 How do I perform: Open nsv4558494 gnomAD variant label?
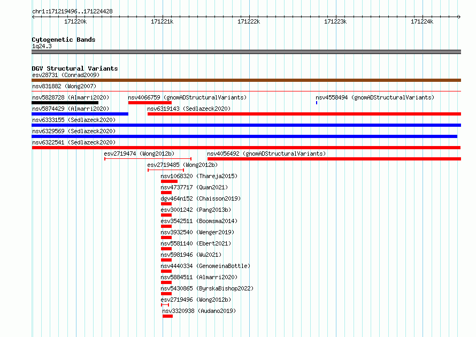(x=375, y=97)
